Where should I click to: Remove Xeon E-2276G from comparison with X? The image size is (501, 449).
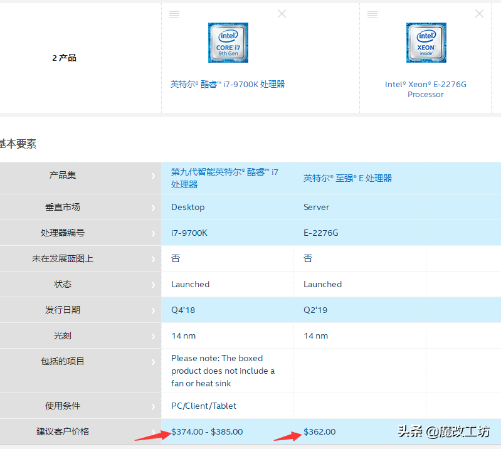coord(479,14)
